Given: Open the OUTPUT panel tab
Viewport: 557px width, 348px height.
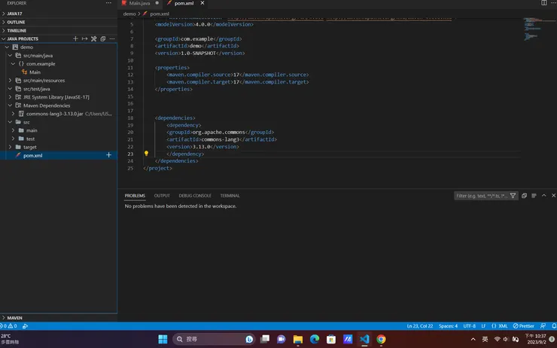Looking at the screenshot, I should (x=162, y=196).
